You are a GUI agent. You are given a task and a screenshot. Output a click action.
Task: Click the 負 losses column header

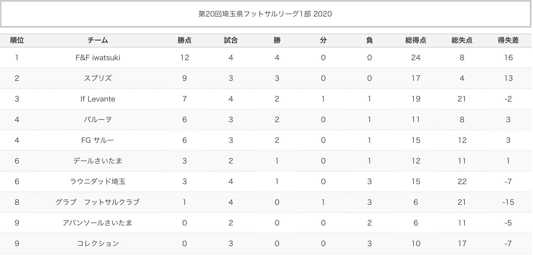pyautogui.click(x=370, y=40)
